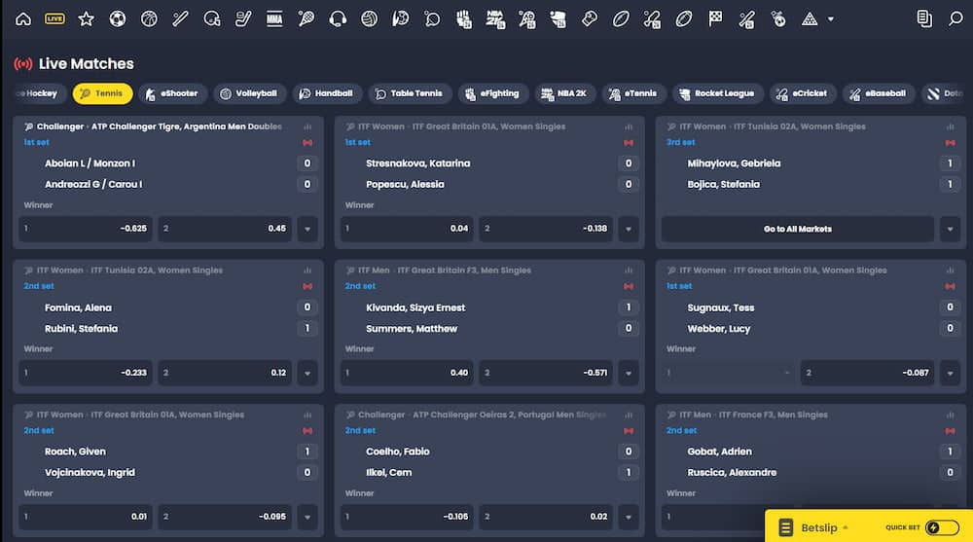Screen dimensions: 973x542
Task: Open stats for Coelho vs Ilkel match
Action: tap(629, 415)
